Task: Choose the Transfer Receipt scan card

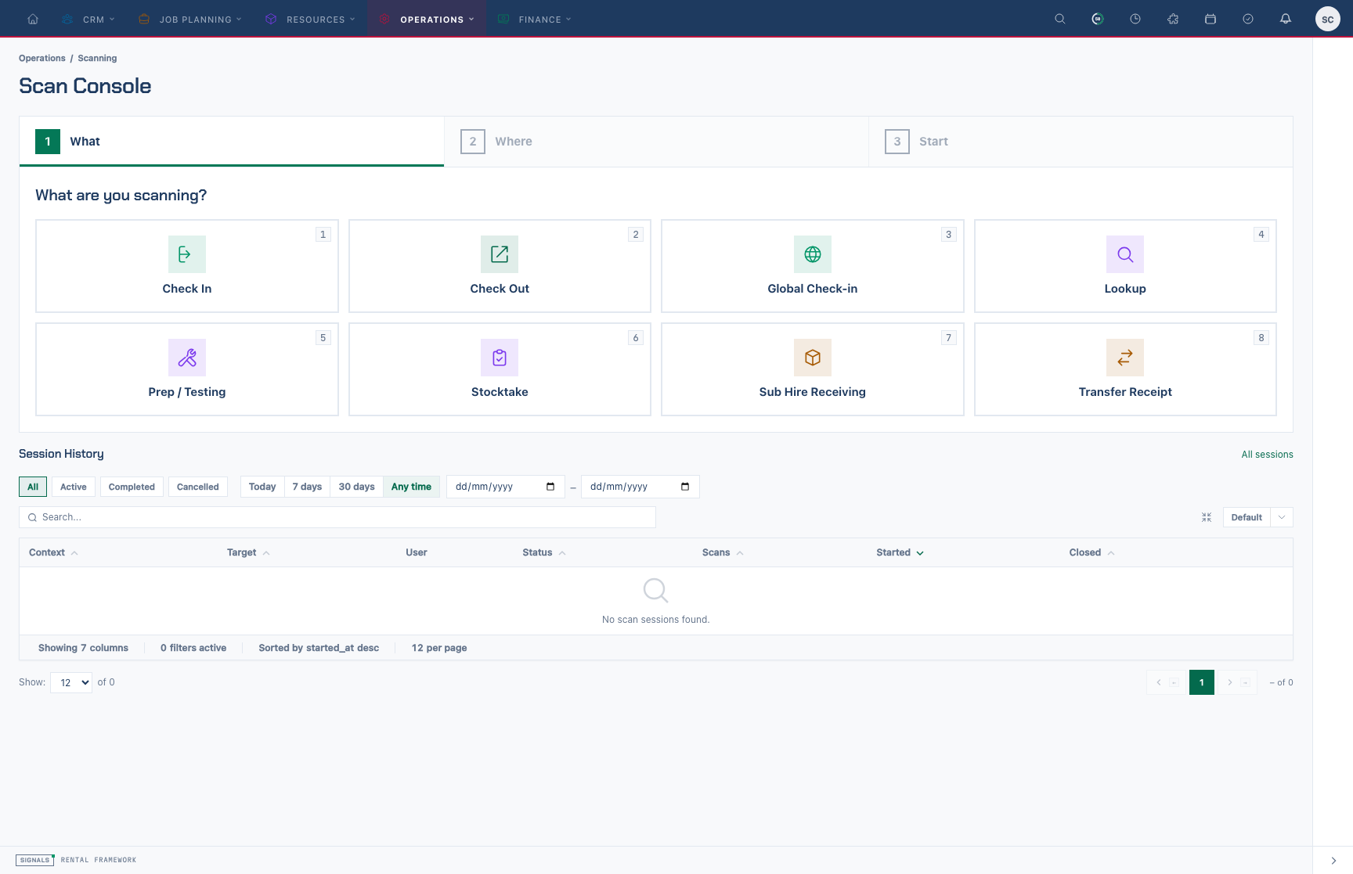Action: point(1125,369)
